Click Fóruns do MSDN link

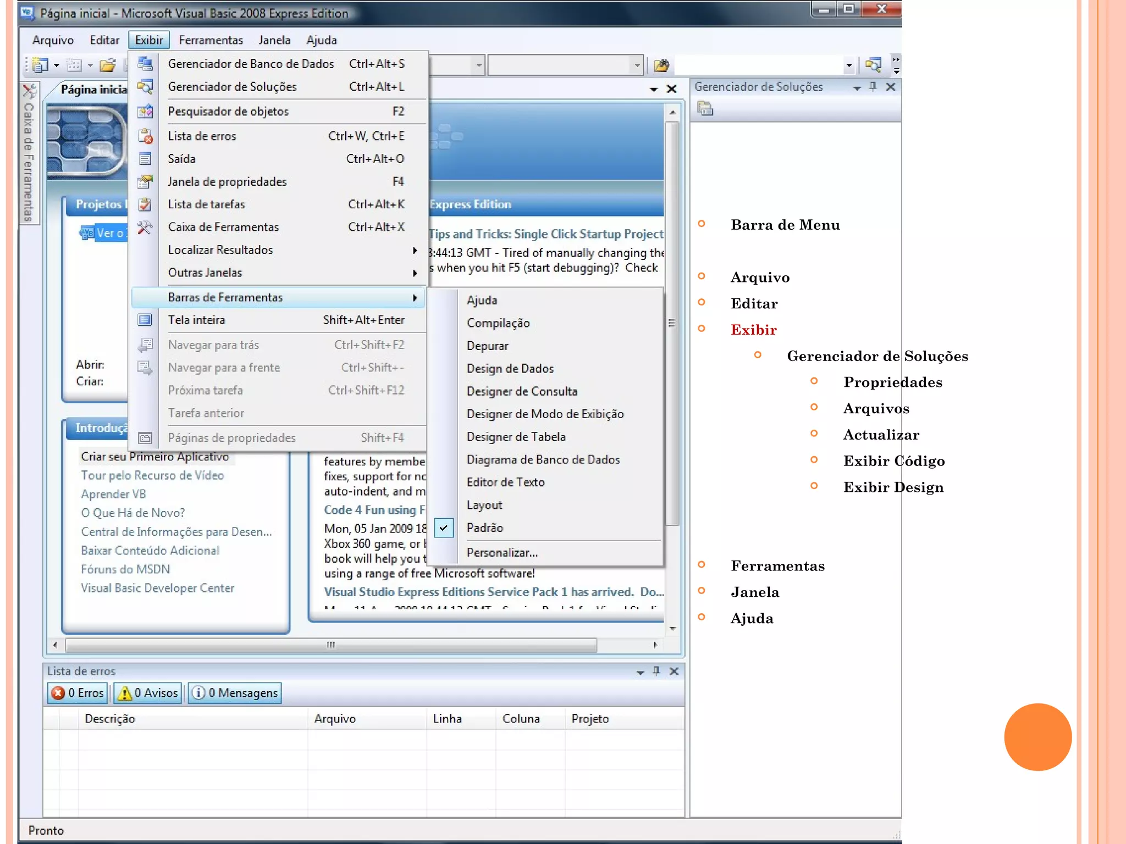125,569
